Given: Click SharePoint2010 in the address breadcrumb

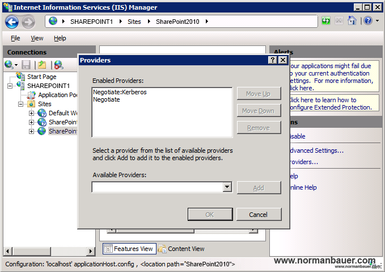Looking at the screenshot, I should pos(177,22).
